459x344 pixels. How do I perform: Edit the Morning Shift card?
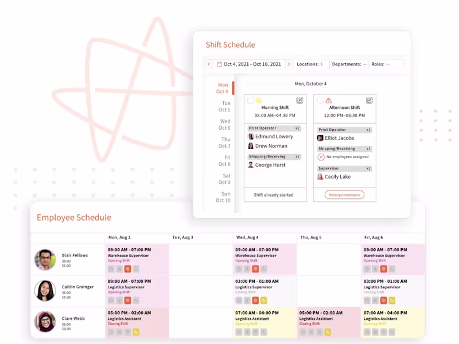[299, 100]
